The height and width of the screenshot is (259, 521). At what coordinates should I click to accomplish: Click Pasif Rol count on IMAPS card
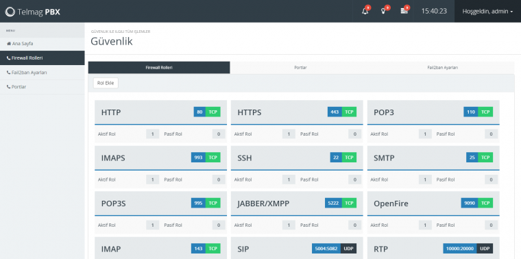pos(219,180)
